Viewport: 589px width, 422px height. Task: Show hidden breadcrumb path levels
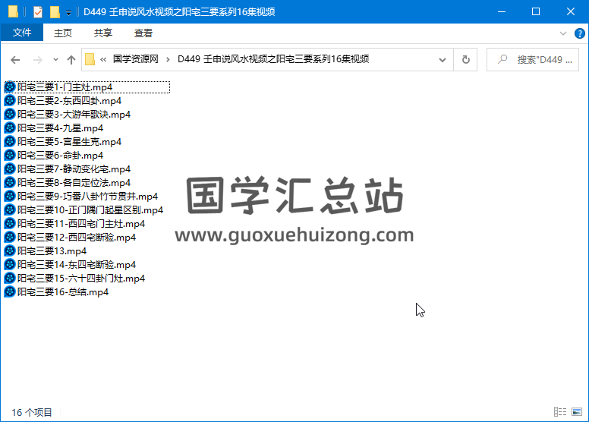coord(103,59)
